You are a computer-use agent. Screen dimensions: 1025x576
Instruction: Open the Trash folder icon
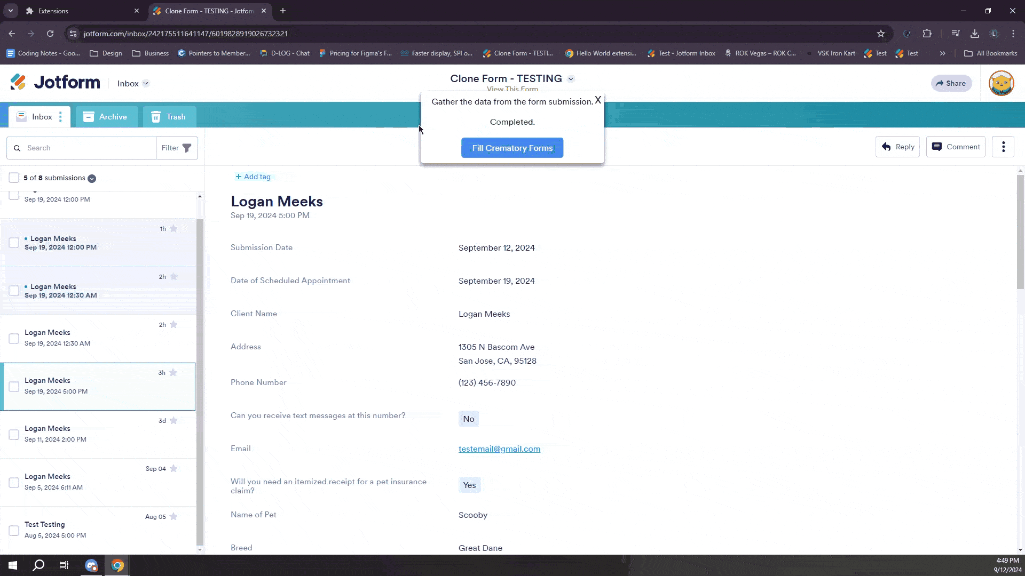pos(155,116)
